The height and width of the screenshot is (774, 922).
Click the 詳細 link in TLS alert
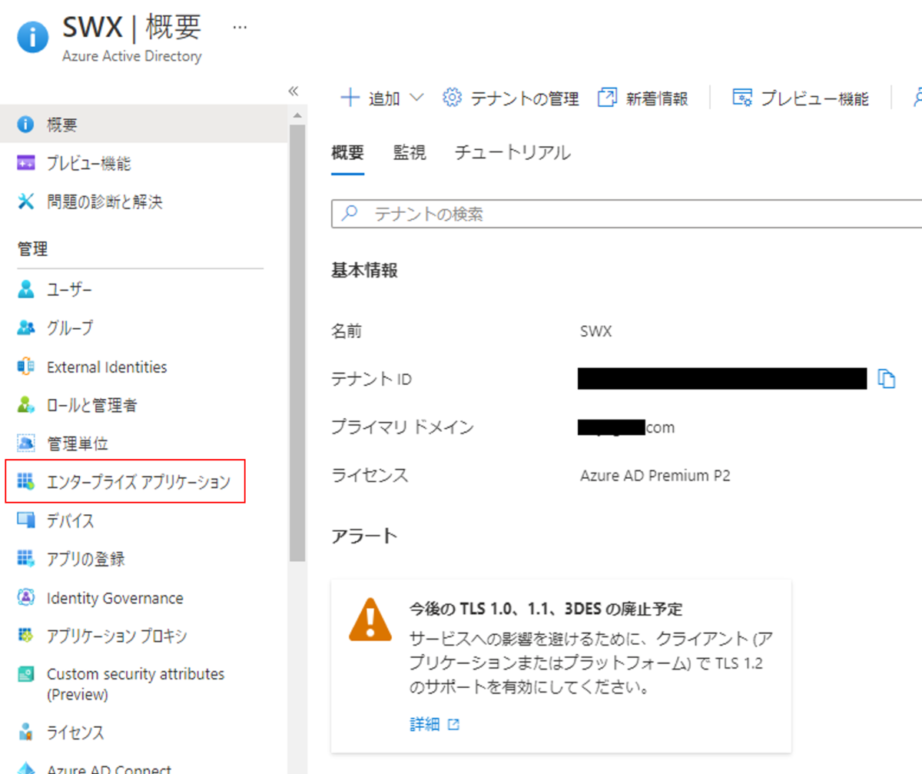coord(425,724)
